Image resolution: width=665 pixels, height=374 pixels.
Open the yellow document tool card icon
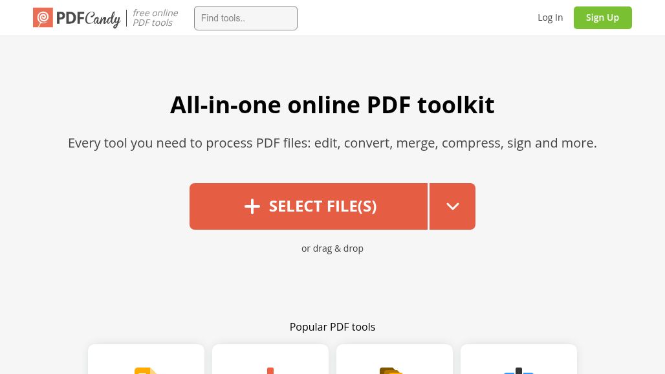pyautogui.click(x=146, y=371)
